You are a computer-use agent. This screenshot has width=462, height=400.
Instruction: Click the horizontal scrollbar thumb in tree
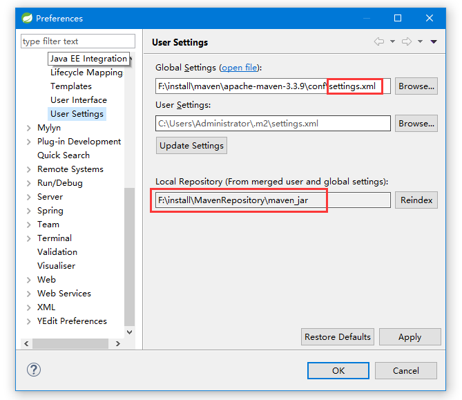70,344
